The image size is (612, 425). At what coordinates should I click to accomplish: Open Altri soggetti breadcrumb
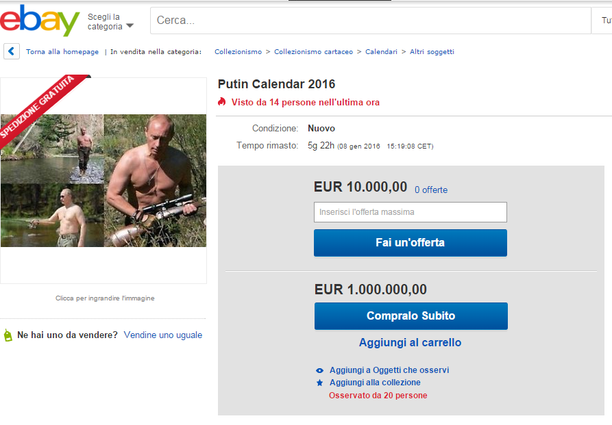point(432,52)
